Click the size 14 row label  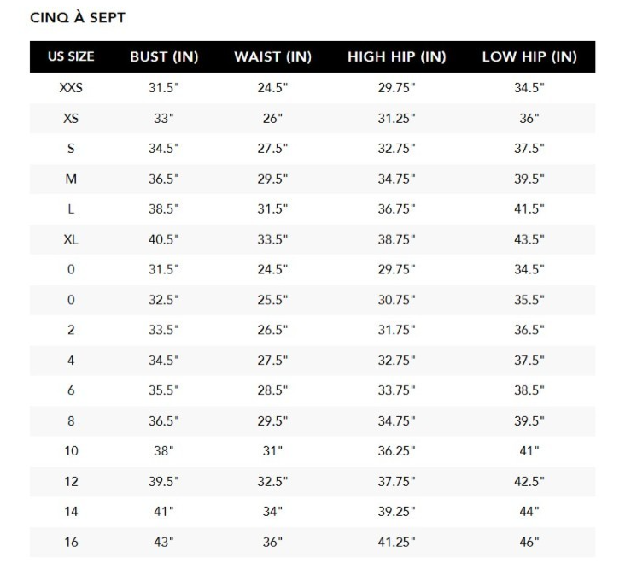71,511
